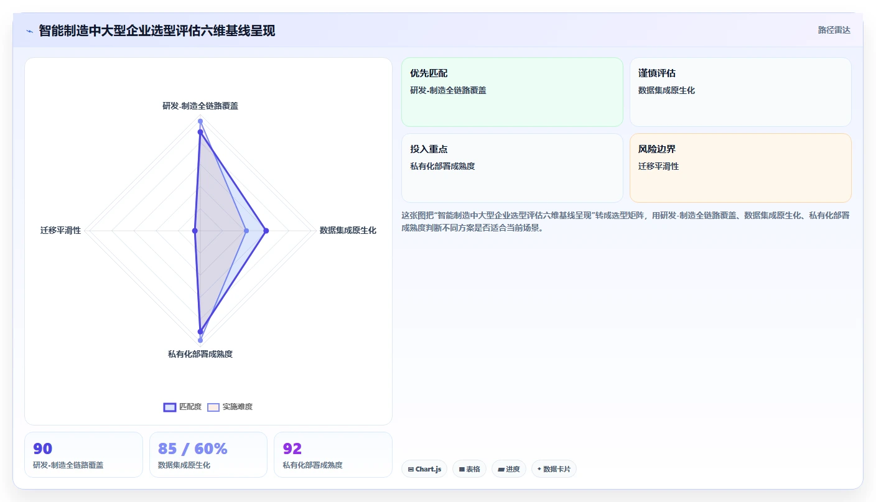Click radar axis label 研发-制造全链路覆盖
This screenshot has width=876, height=502.
[x=200, y=106]
